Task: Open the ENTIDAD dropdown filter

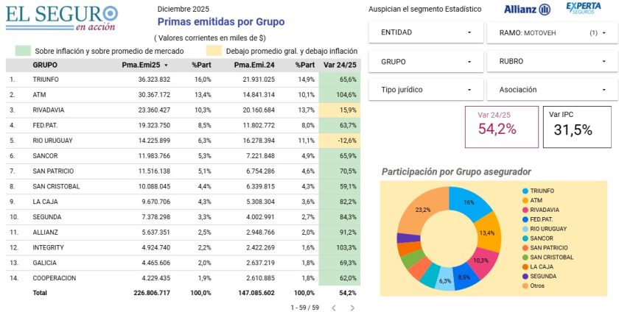Action: 426,32
